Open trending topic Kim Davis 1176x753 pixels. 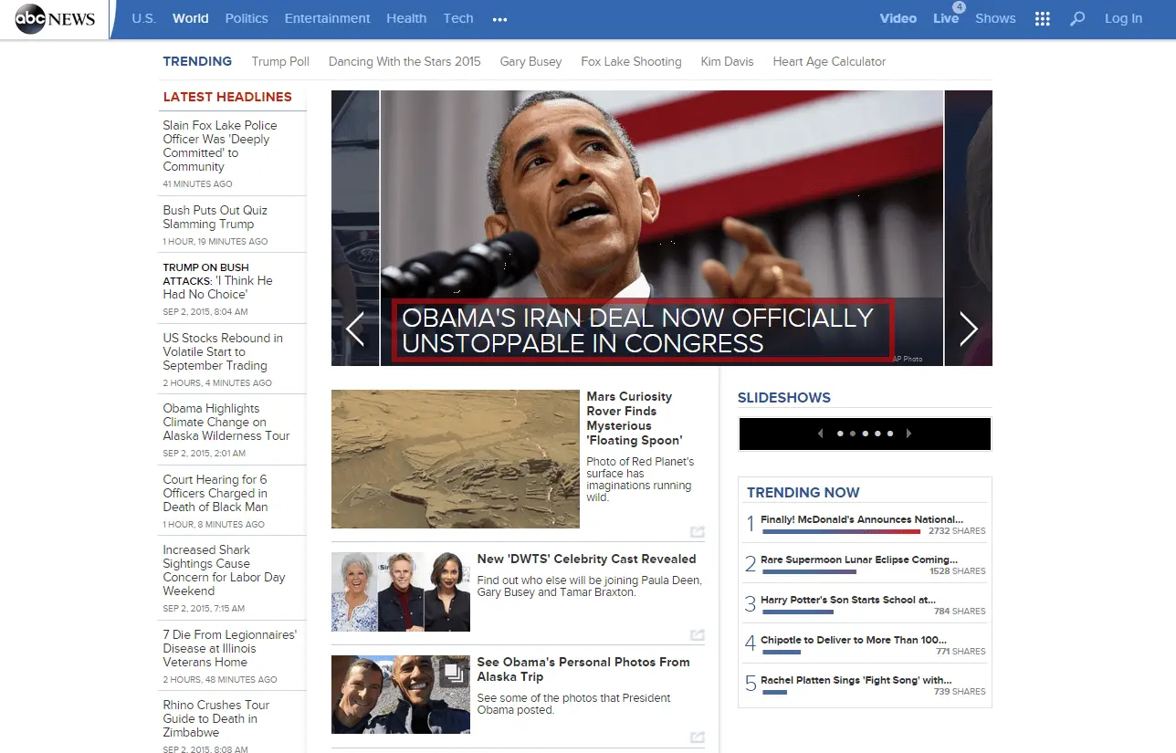coord(728,61)
